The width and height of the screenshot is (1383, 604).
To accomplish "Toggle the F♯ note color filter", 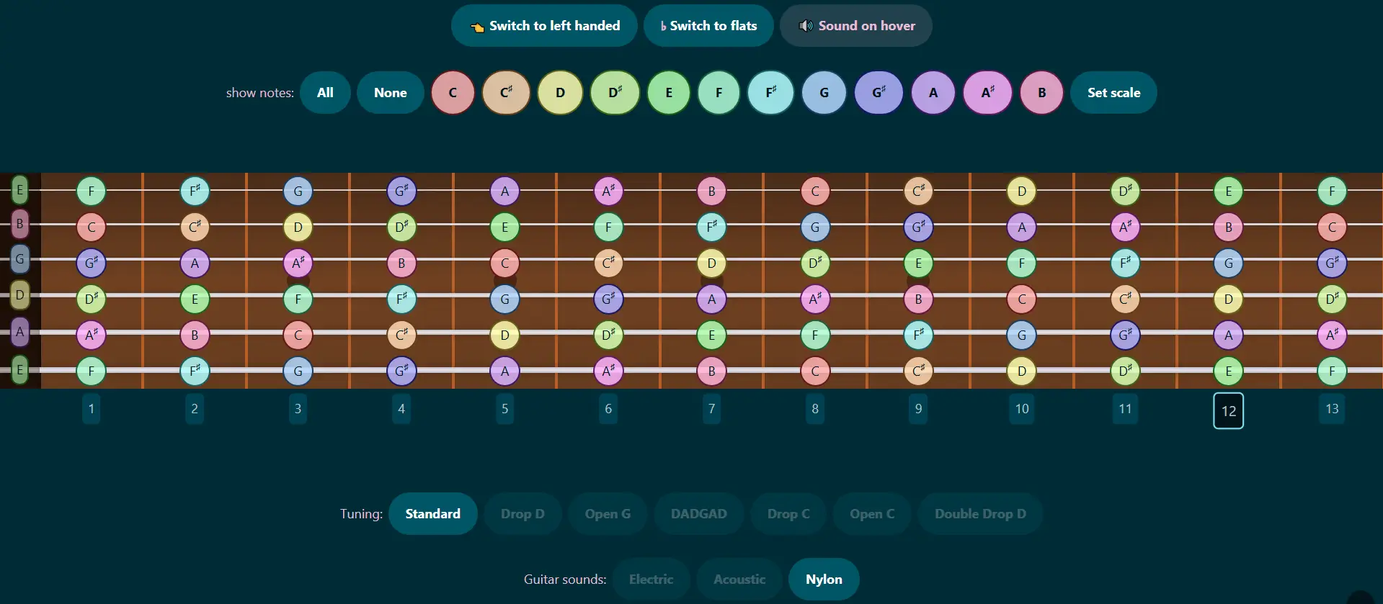I will (x=770, y=93).
